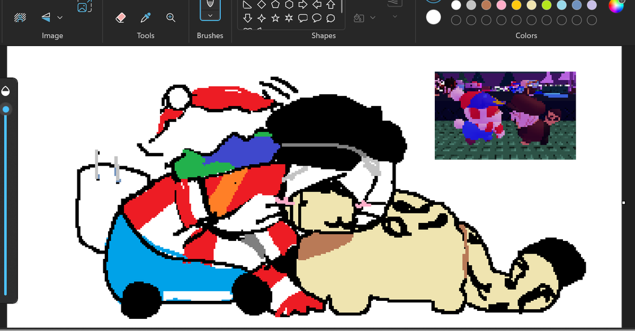Image resolution: width=635 pixels, height=331 pixels.
Task: Select the Brush tool button
Action: click(x=210, y=4)
